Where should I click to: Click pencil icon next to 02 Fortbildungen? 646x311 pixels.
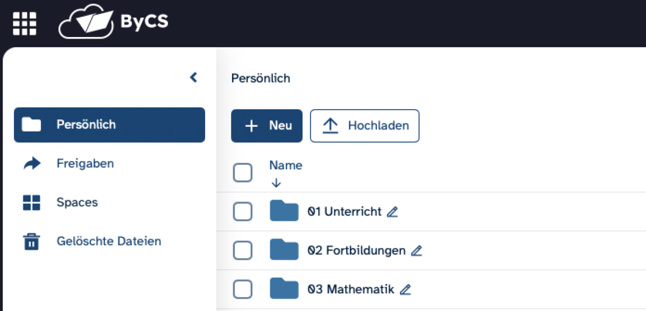tap(417, 251)
